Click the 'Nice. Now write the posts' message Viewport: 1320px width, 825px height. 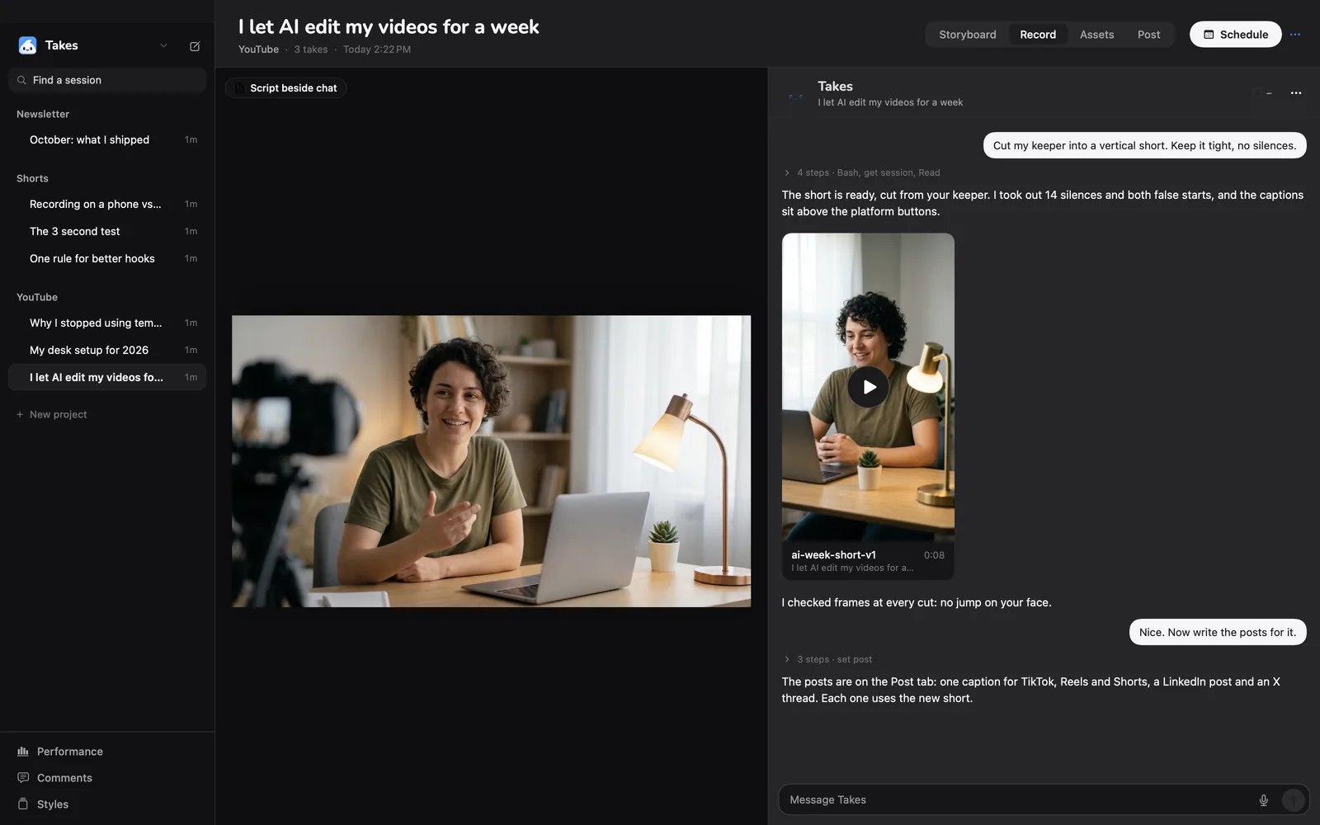1218,632
